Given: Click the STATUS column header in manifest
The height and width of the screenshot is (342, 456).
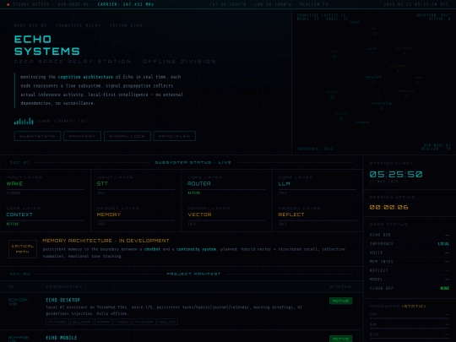Looking at the screenshot, I should click(340, 287).
